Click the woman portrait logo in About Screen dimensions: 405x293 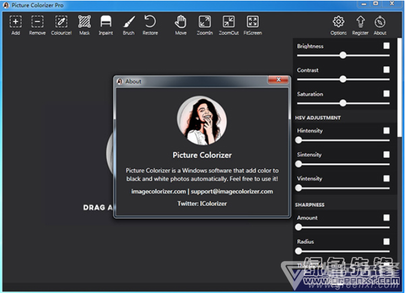point(202,120)
